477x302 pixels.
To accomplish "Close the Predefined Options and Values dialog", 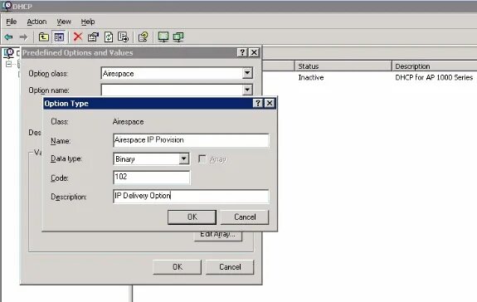I will tap(254, 52).
